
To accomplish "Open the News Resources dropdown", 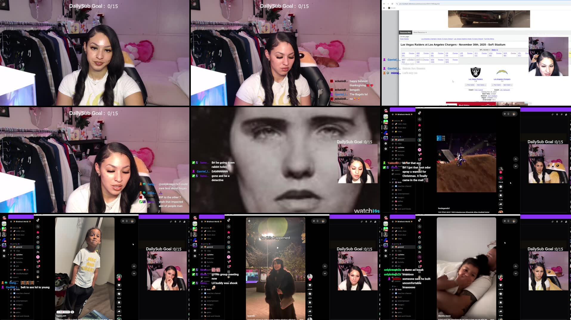I will pyautogui.click(x=420, y=32).
